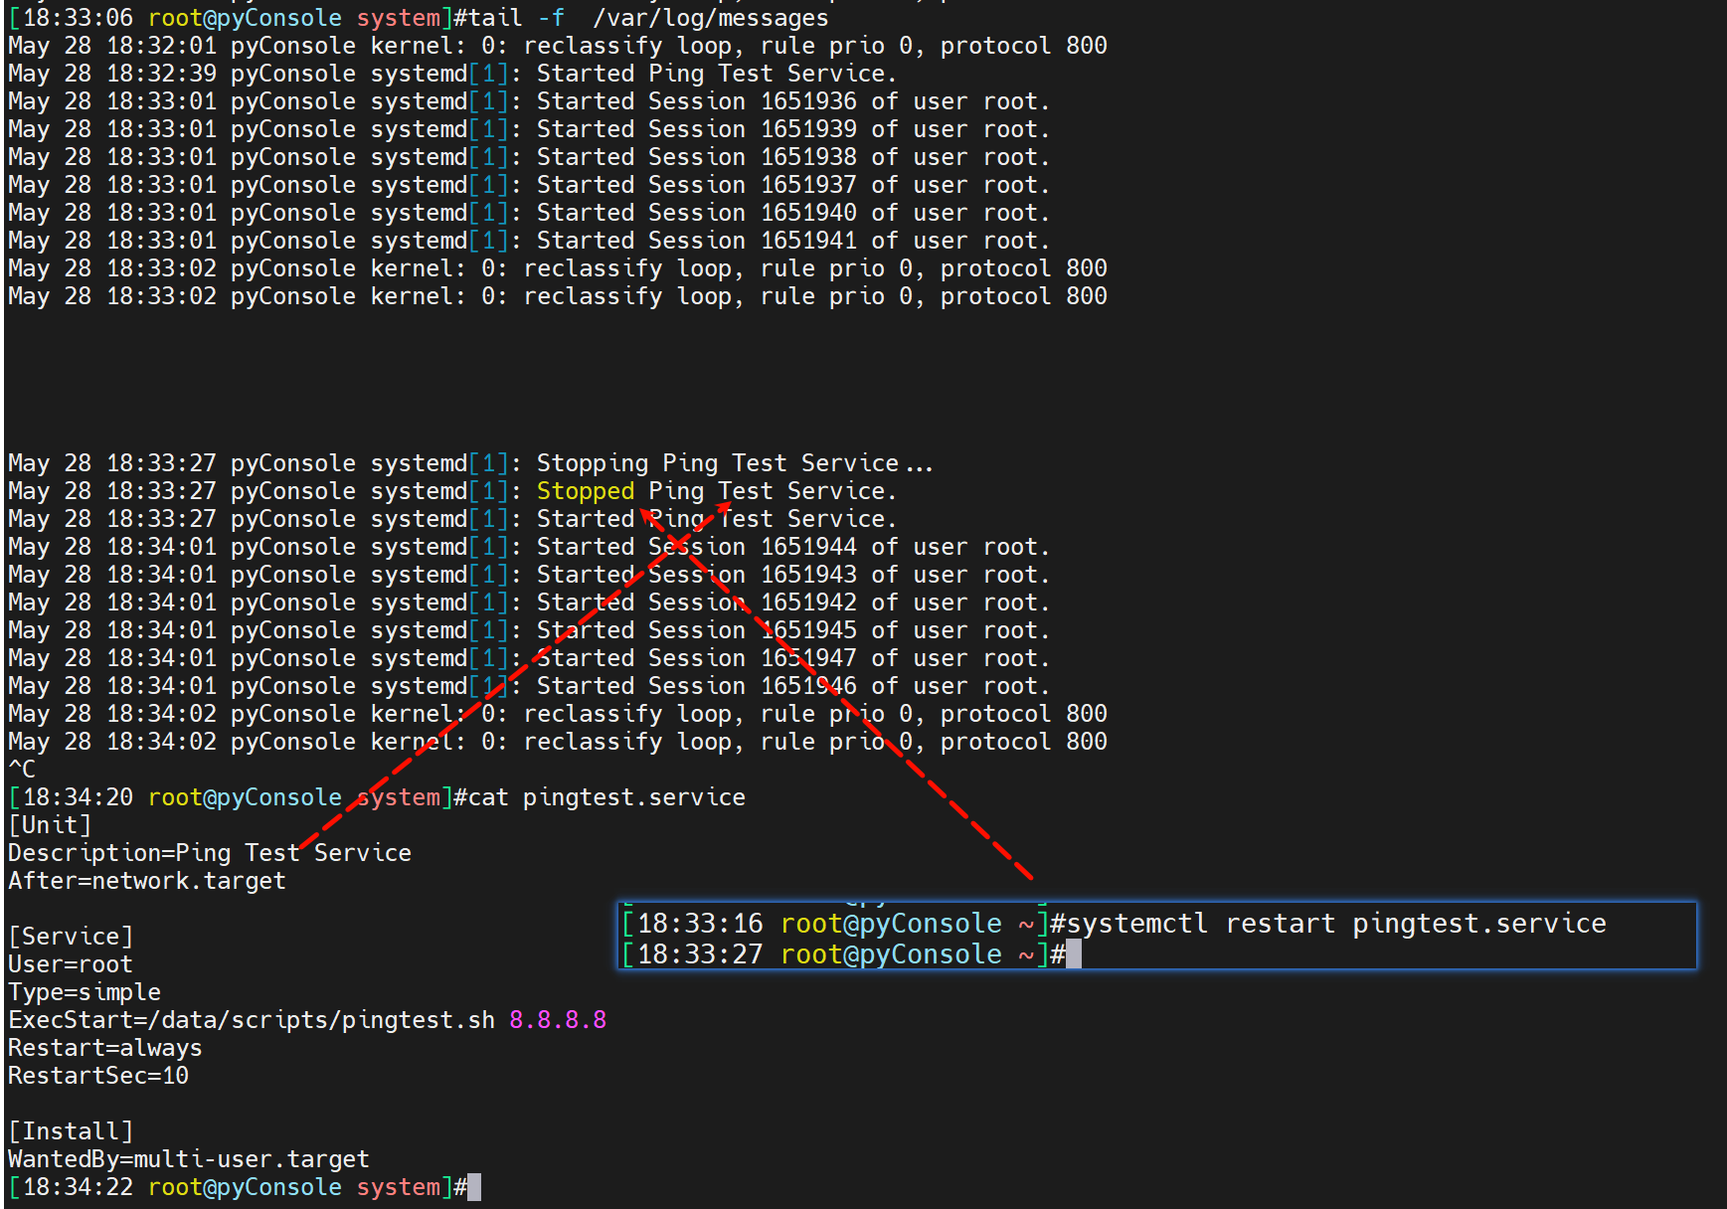Viewport: 1727px width, 1209px height.
Task: Select the [Unit] section header
Action: (x=50, y=825)
